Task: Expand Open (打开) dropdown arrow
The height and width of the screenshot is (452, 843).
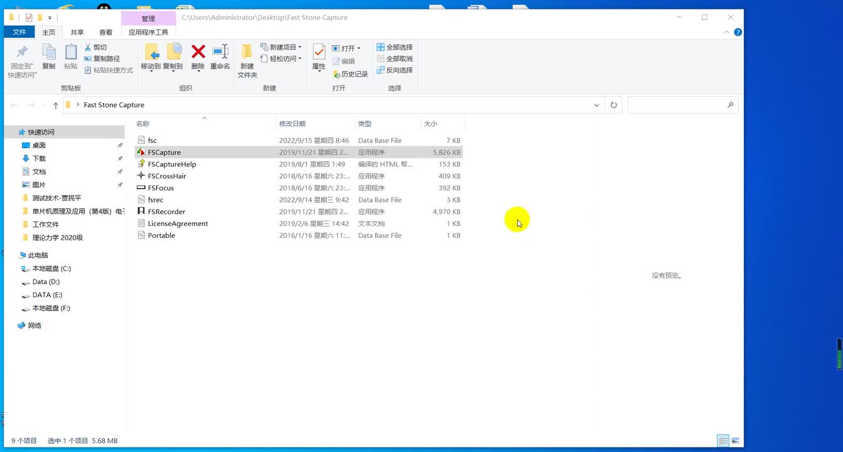Action: point(359,48)
